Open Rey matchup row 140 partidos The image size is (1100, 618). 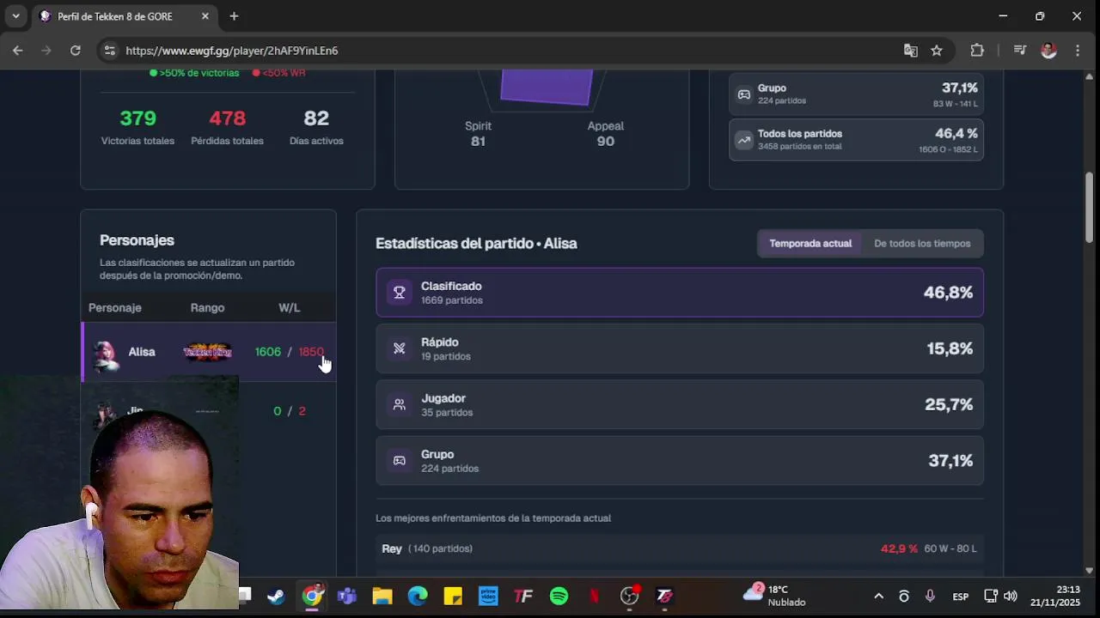pos(680,548)
